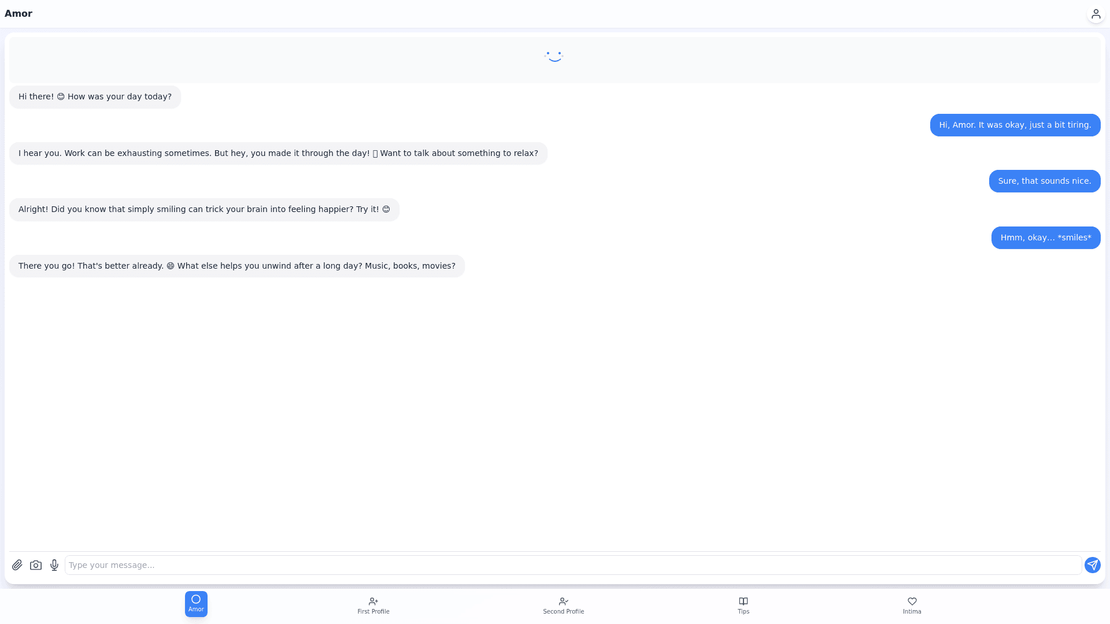
Task: Click the smiley face avatar at top
Action: click(554, 57)
